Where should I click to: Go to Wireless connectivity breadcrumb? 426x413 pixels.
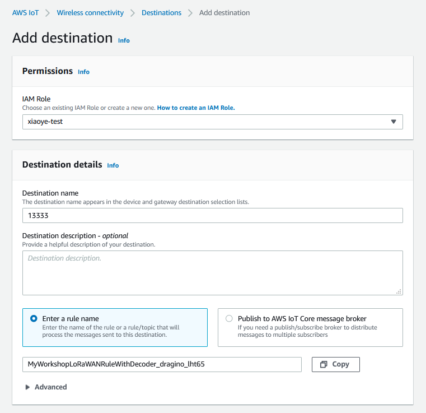click(90, 13)
